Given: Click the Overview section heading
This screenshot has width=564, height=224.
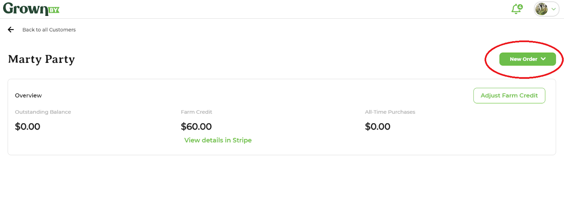Looking at the screenshot, I should pos(28,96).
